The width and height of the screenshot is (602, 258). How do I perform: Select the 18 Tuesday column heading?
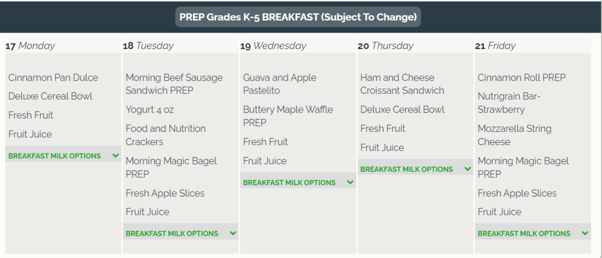pyautogui.click(x=148, y=46)
